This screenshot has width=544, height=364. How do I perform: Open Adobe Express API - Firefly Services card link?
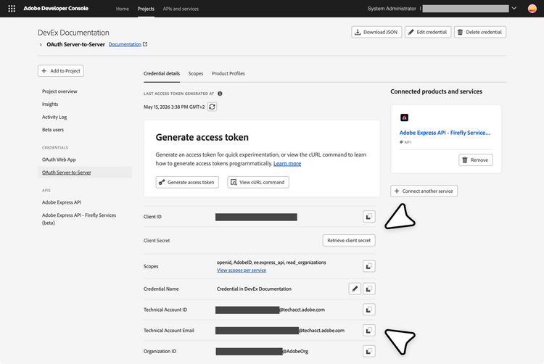[x=445, y=133]
